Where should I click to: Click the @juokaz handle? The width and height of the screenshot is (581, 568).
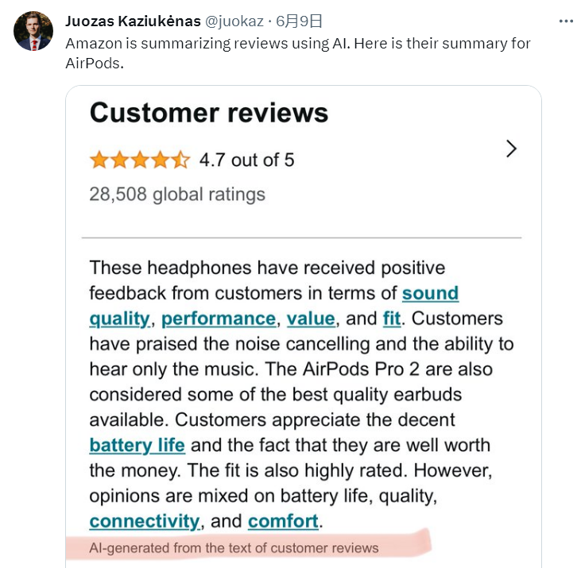point(234,21)
